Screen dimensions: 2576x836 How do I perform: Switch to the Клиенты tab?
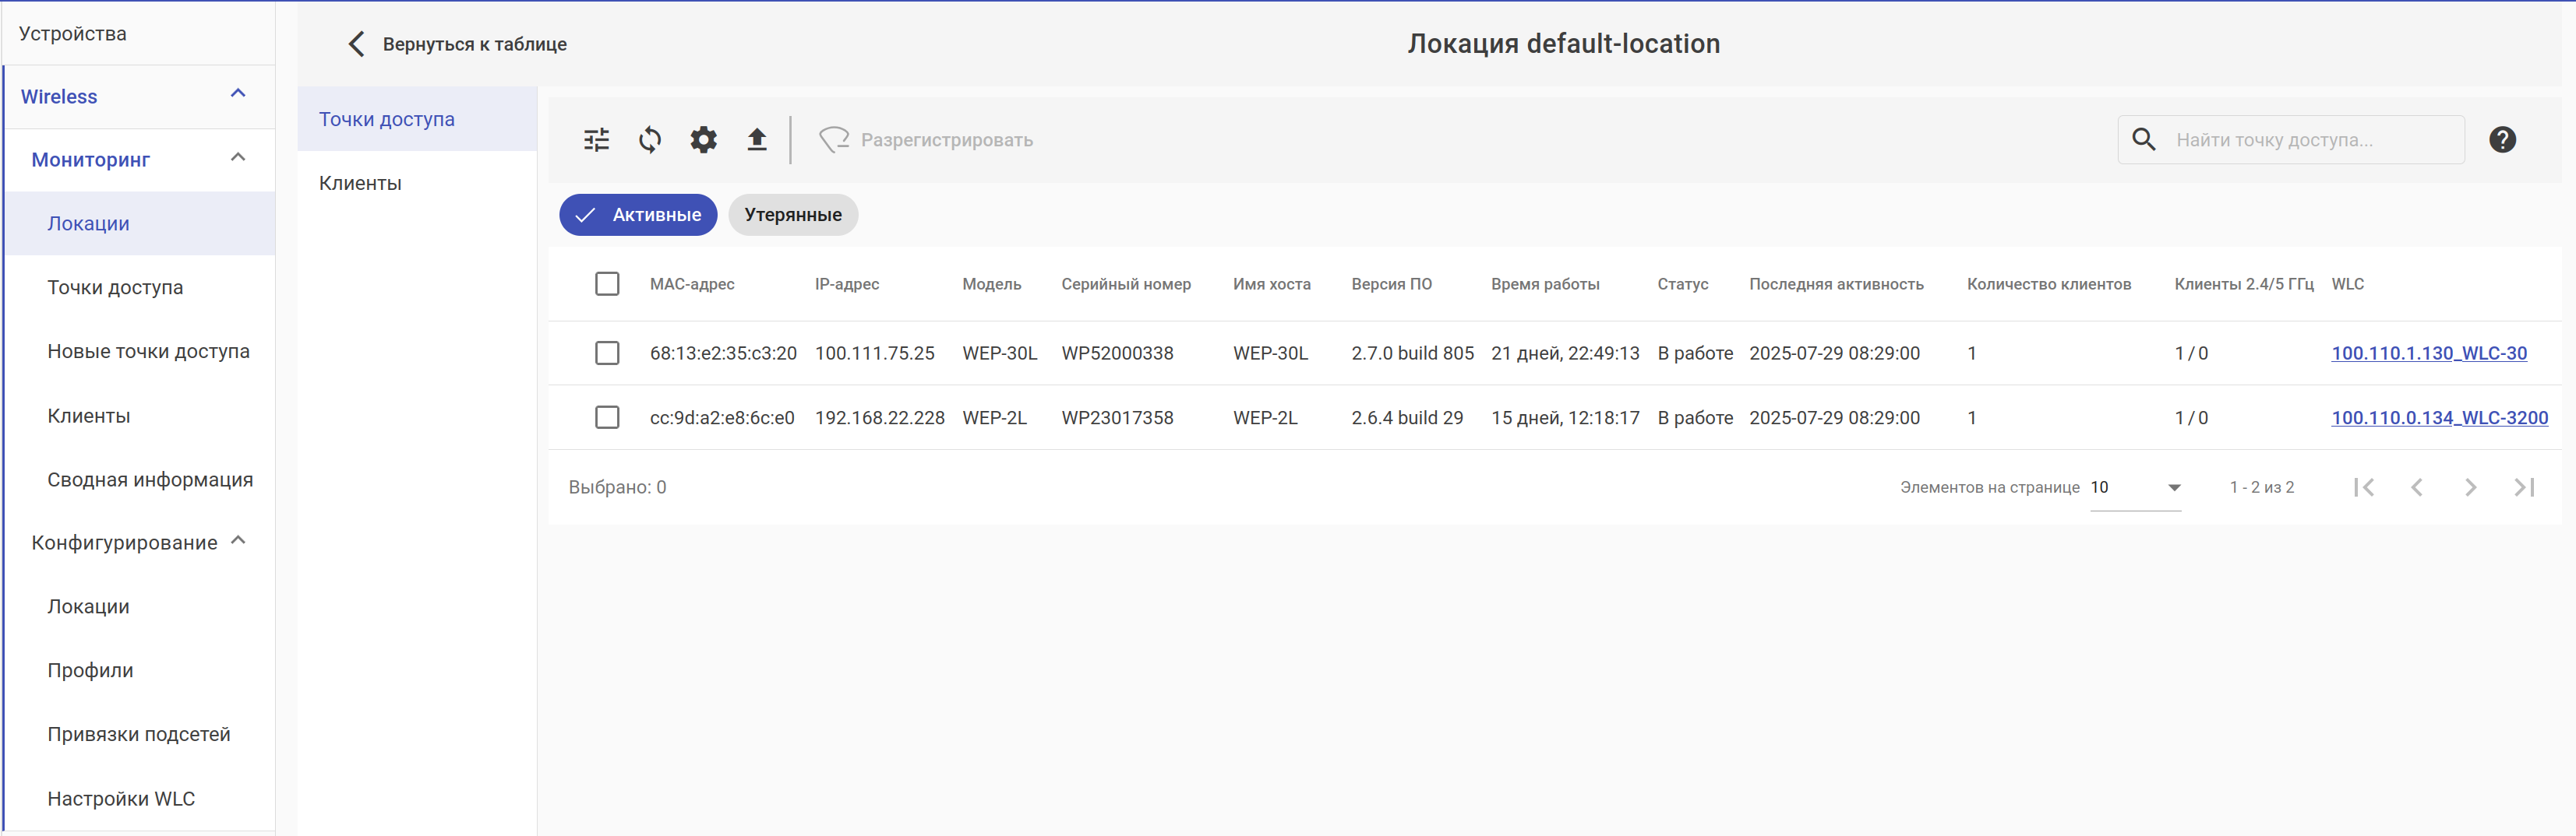360,183
